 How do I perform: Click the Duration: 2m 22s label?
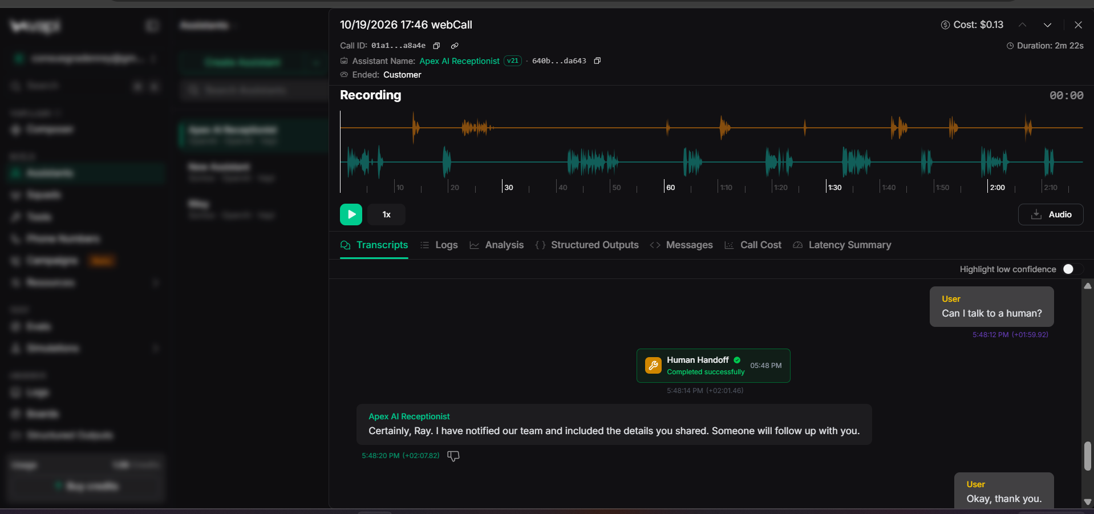tap(1045, 46)
